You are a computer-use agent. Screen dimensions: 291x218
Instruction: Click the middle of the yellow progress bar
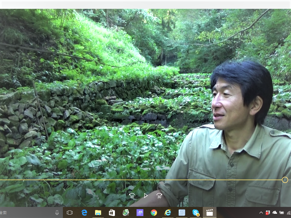click(142, 180)
